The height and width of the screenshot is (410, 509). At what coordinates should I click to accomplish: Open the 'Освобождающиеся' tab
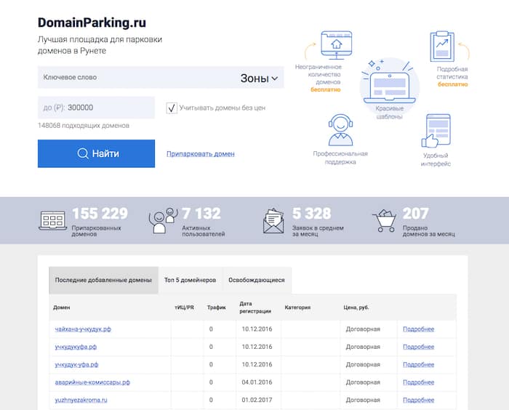[256, 280]
